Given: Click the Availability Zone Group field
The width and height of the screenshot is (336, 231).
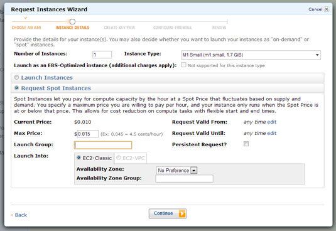Looking at the screenshot, I should point(184,178).
